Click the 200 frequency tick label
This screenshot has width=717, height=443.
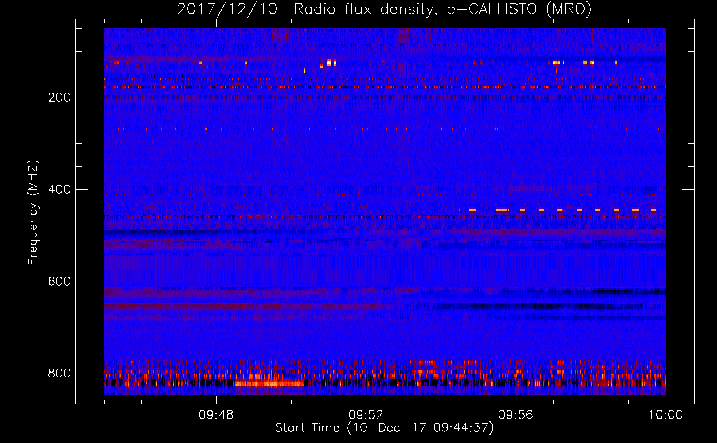pyautogui.click(x=59, y=97)
